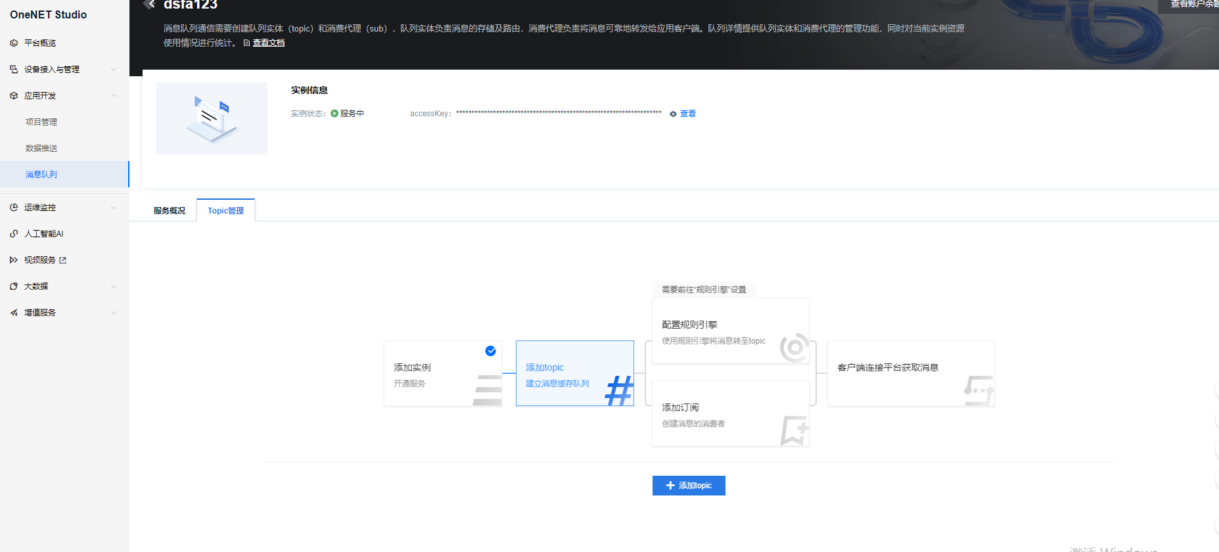The width and height of the screenshot is (1219, 552).
Task: Expand the 大数据 sidebar menu
Action: 114,287
